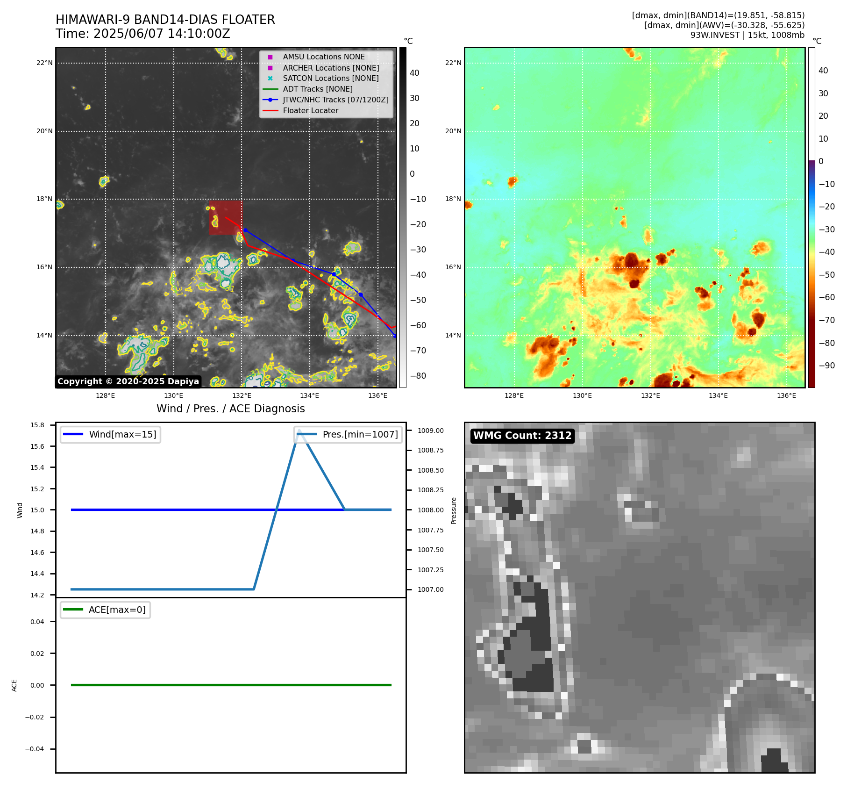Click 'Floater Locater' legend entry
This screenshot has width=847, height=790.
tap(311, 111)
